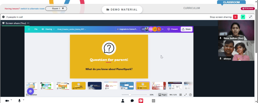Screen dimensions: 258x103
Task: Open chat bubble icon
Action: tap(132, 101)
